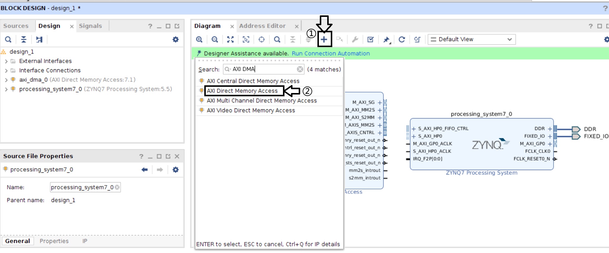Expand the DDR pin on ZYNQ block

tap(550, 129)
